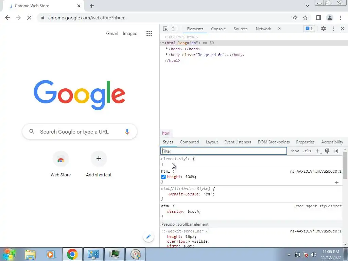Switch to the Network tab
The height and width of the screenshot is (261, 348).
pyautogui.click(x=263, y=29)
